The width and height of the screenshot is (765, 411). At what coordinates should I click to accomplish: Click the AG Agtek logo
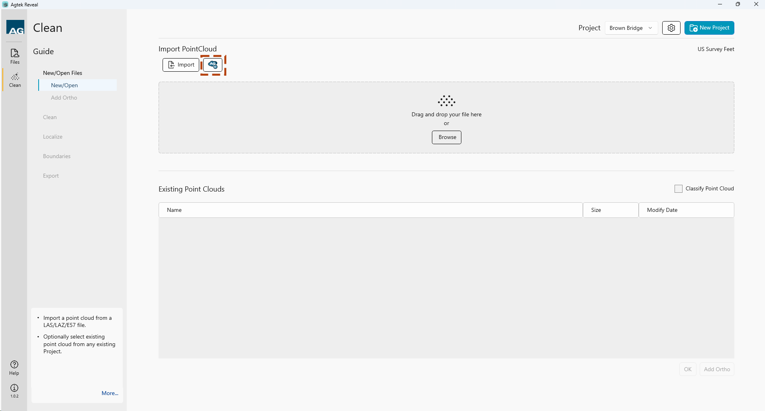[15, 27]
